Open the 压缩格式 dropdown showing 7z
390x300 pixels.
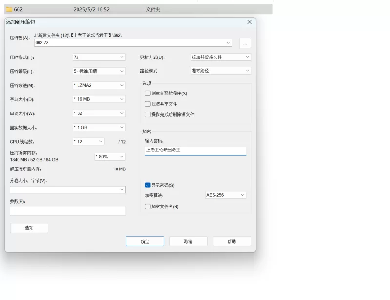click(99, 57)
